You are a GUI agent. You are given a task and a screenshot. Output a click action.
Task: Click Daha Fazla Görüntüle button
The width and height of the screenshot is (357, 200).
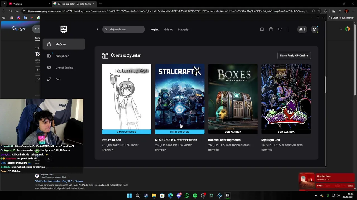[x=294, y=56]
